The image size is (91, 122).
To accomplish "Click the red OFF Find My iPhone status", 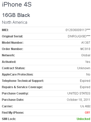I will coord(87,113).
